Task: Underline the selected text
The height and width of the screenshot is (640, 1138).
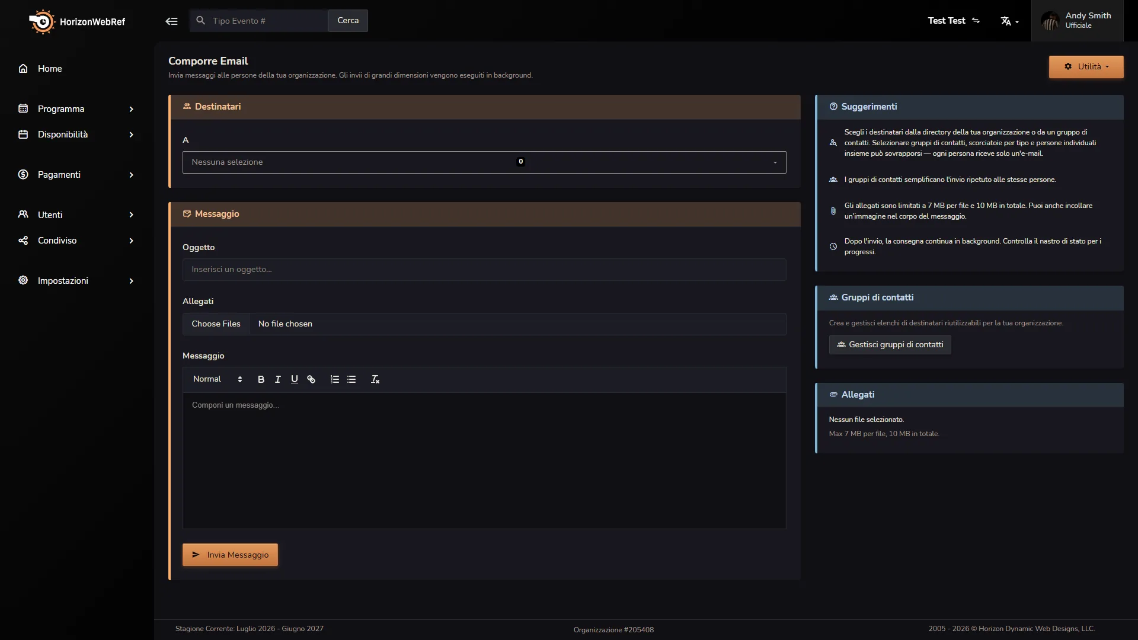Action: pyautogui.click(x=294, y=379)
